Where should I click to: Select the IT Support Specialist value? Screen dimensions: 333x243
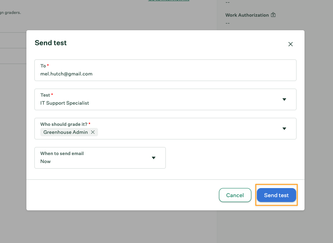click(x=65, y=103)
